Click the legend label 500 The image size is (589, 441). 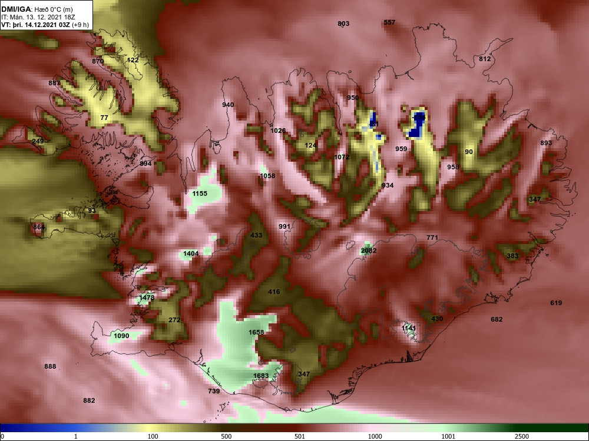coord(227,436)
